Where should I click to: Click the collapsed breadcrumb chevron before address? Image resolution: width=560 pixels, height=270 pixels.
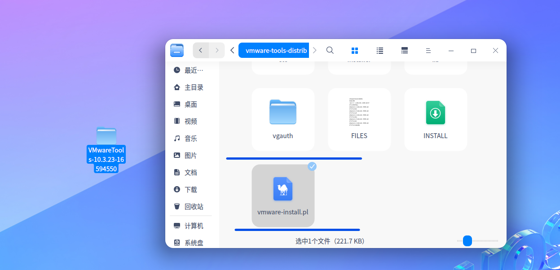232,50
